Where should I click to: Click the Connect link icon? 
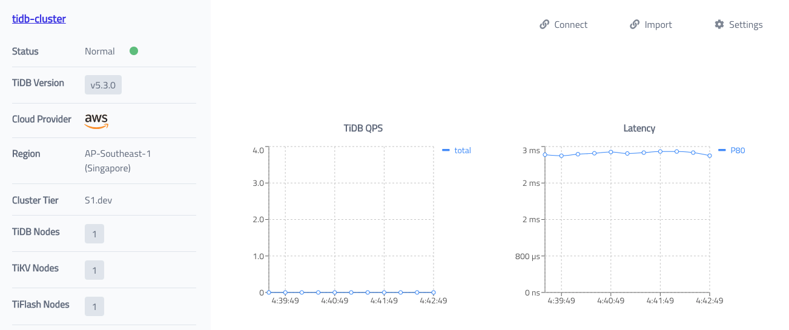pos(544,25)
